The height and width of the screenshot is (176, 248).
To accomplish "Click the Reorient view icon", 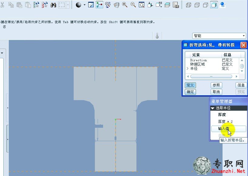I will (150, 5).
